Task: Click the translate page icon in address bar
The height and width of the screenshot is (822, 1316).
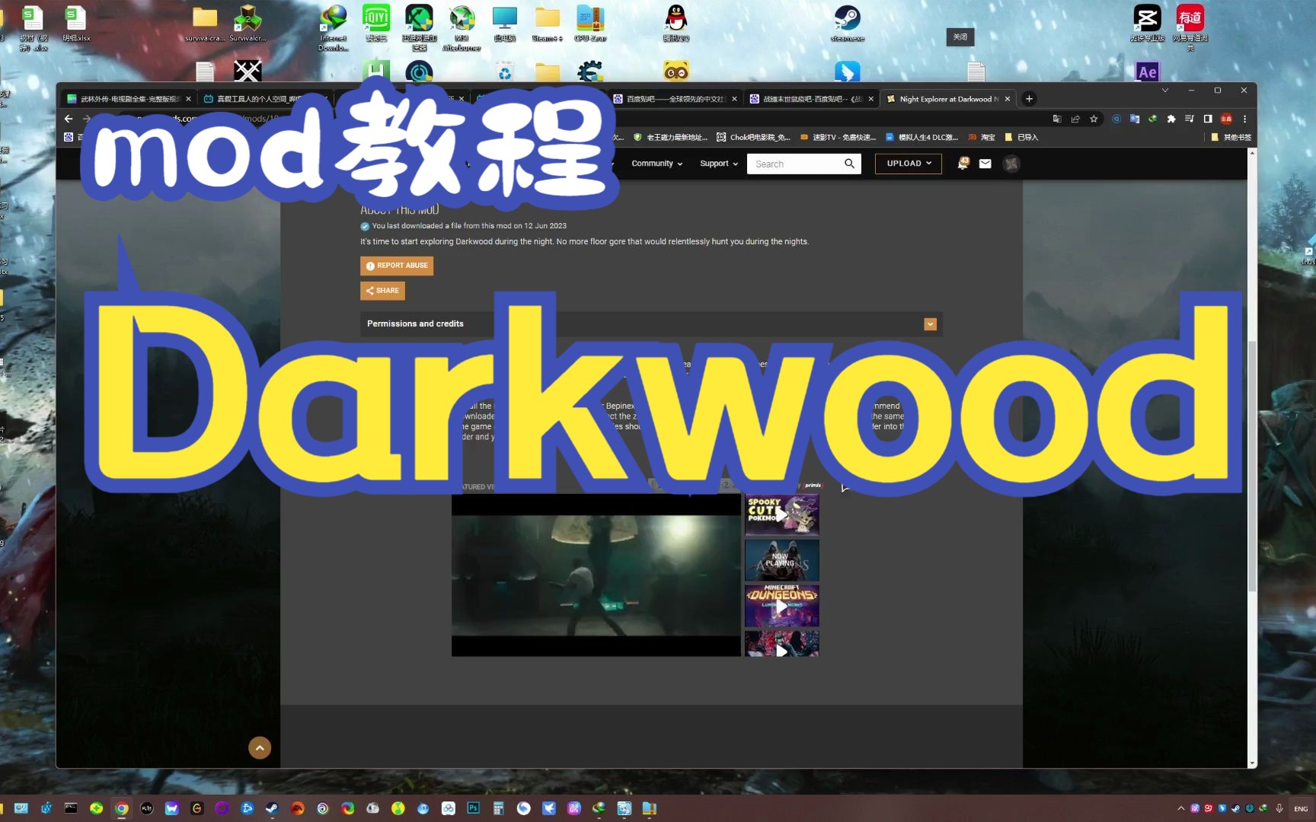Action: [1057, 119]
